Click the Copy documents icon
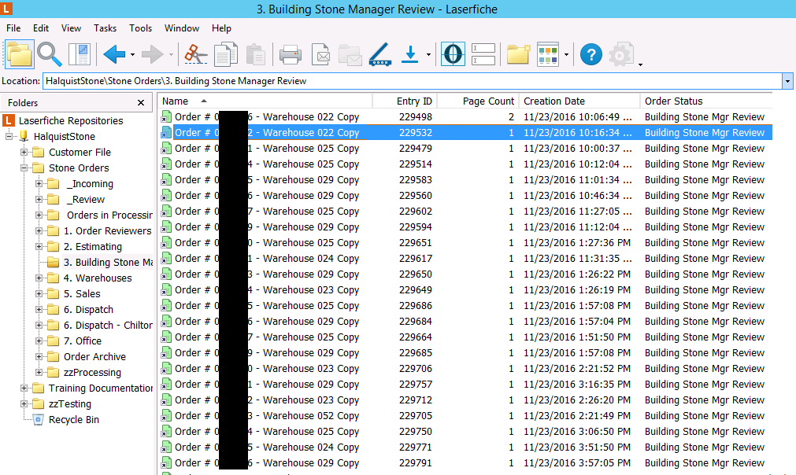796x475 pixels. click(226, 54)
